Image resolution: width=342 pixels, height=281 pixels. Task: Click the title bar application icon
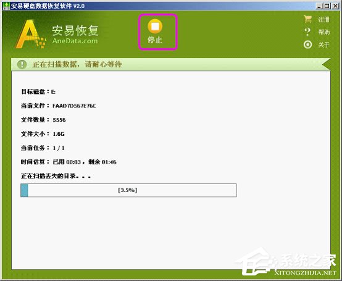(6, 6)
